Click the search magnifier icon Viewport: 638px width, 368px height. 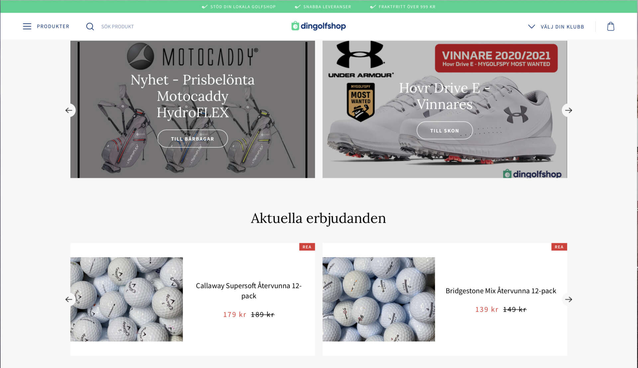click(90, 27)
